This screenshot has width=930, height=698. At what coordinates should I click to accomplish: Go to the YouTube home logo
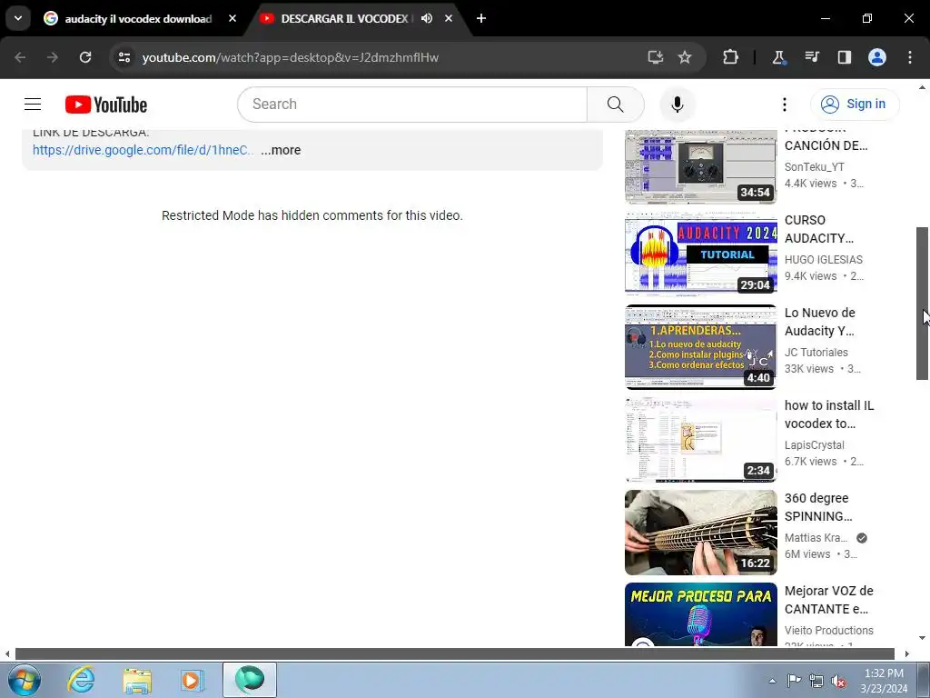[x=106, y=105]
